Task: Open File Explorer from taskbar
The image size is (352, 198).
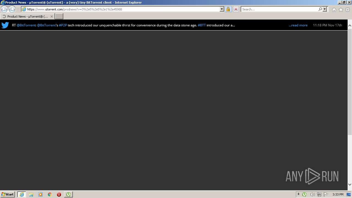Action: (x=31, y=194)
